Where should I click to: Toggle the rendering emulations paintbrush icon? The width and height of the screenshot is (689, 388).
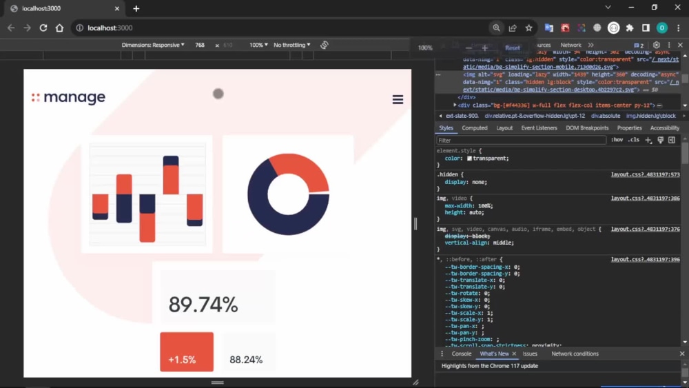[x=661, y=140]
